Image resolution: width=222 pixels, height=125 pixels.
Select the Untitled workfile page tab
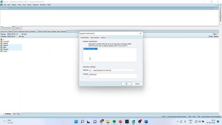8,114
